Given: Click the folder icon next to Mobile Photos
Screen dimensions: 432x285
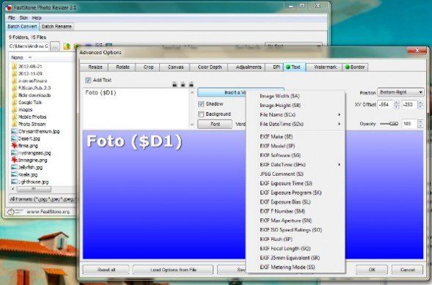Looking at the screenshot, I should tap(15, 116).
